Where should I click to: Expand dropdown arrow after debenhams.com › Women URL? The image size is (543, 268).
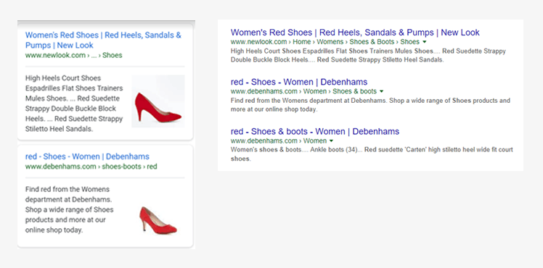(332, 141)
